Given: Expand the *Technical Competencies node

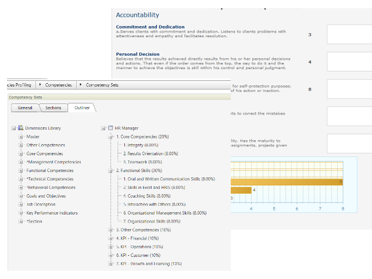Looking at the screenshot, I should point(21,179).
